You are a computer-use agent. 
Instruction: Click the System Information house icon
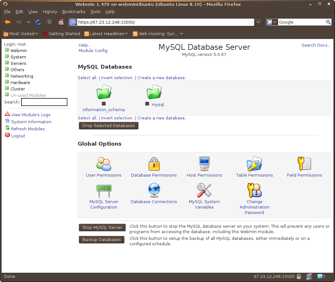pos(7,121)
